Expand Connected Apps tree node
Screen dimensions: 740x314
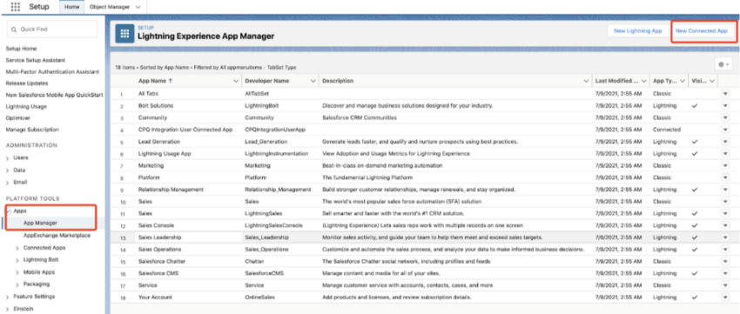(x=17, y=248)
